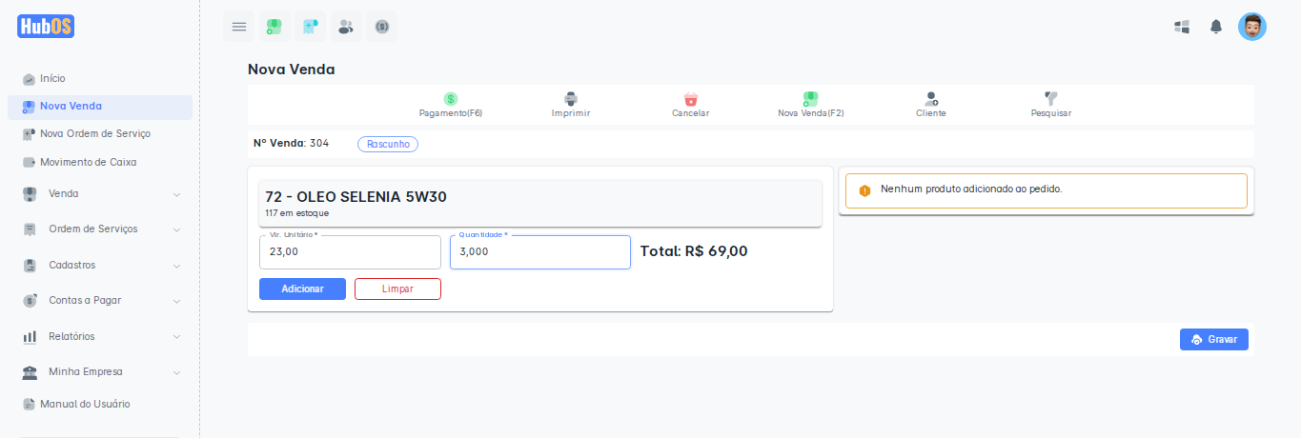1301x438 pixels.
Task: Expand Ordem de Serviços submenu
Action: (100, 229)
